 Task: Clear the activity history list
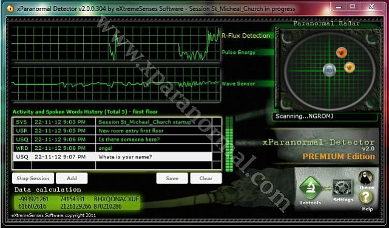click(x=206, y=178)
